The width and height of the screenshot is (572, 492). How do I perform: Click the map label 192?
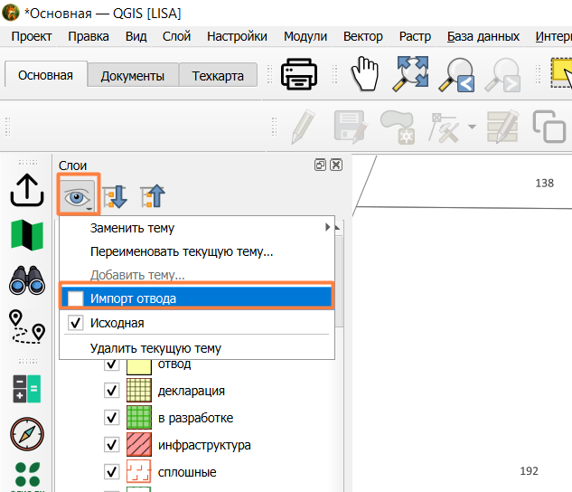[x=529, y=471]
